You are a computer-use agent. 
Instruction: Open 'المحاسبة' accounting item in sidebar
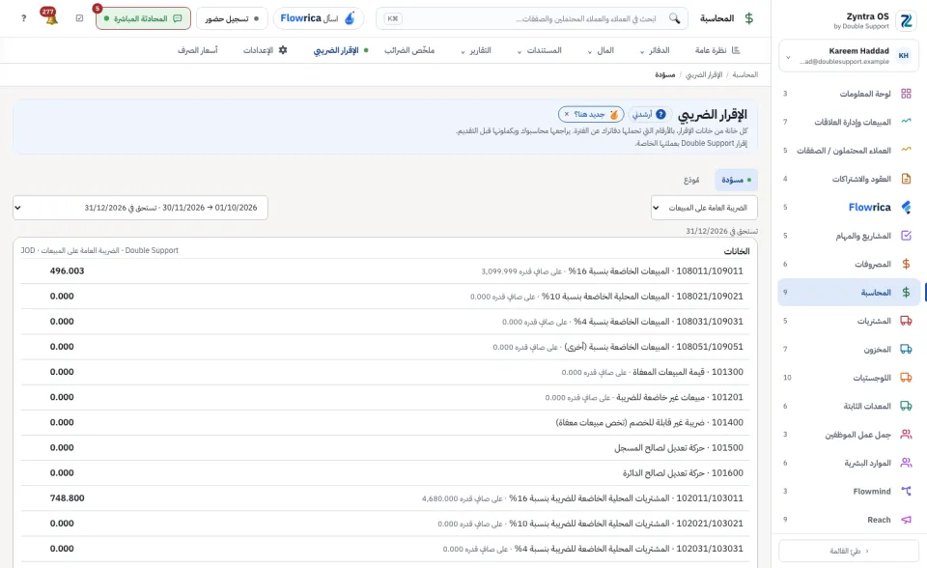coord(849,293)
